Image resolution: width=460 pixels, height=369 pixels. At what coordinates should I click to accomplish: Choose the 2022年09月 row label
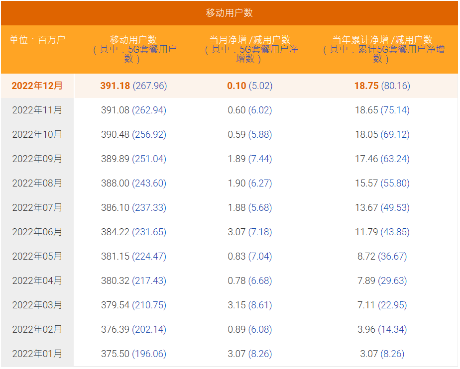click(x=37, y=159)
